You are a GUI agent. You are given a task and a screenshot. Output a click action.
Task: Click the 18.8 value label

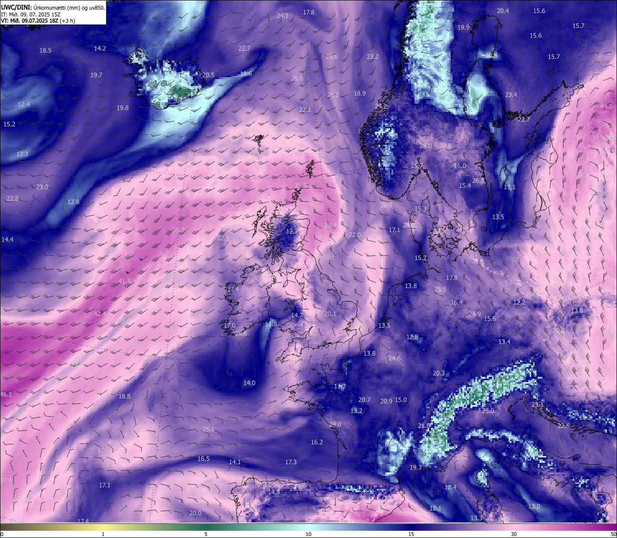click(124, 396)
